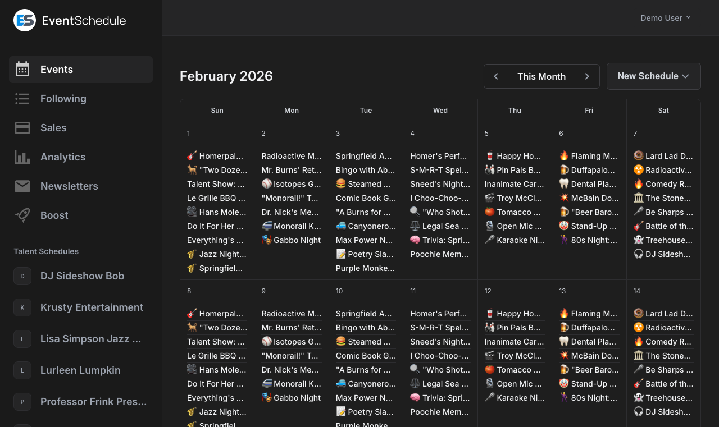This screenshot has height=427, width=719.
Task: Click Krusty Entertainment's K avatar
Action: 22,307
